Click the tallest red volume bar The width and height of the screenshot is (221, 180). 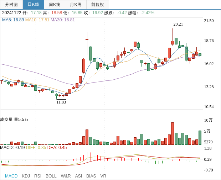click(x=173, y=134)
